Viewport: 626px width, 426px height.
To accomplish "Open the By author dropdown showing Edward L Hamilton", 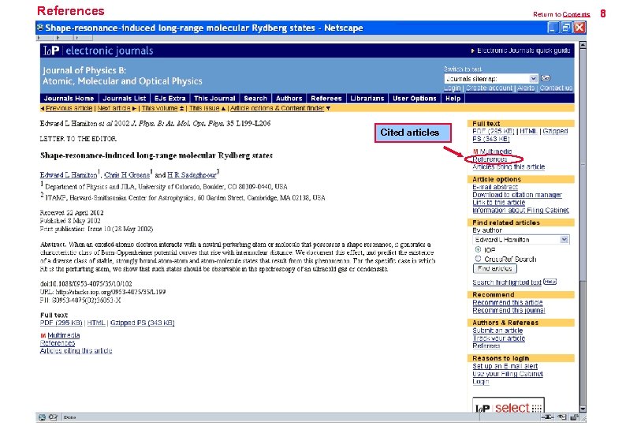I will coord(521,239).
